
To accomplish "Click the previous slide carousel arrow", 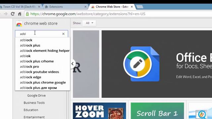I will pos(73,64).
